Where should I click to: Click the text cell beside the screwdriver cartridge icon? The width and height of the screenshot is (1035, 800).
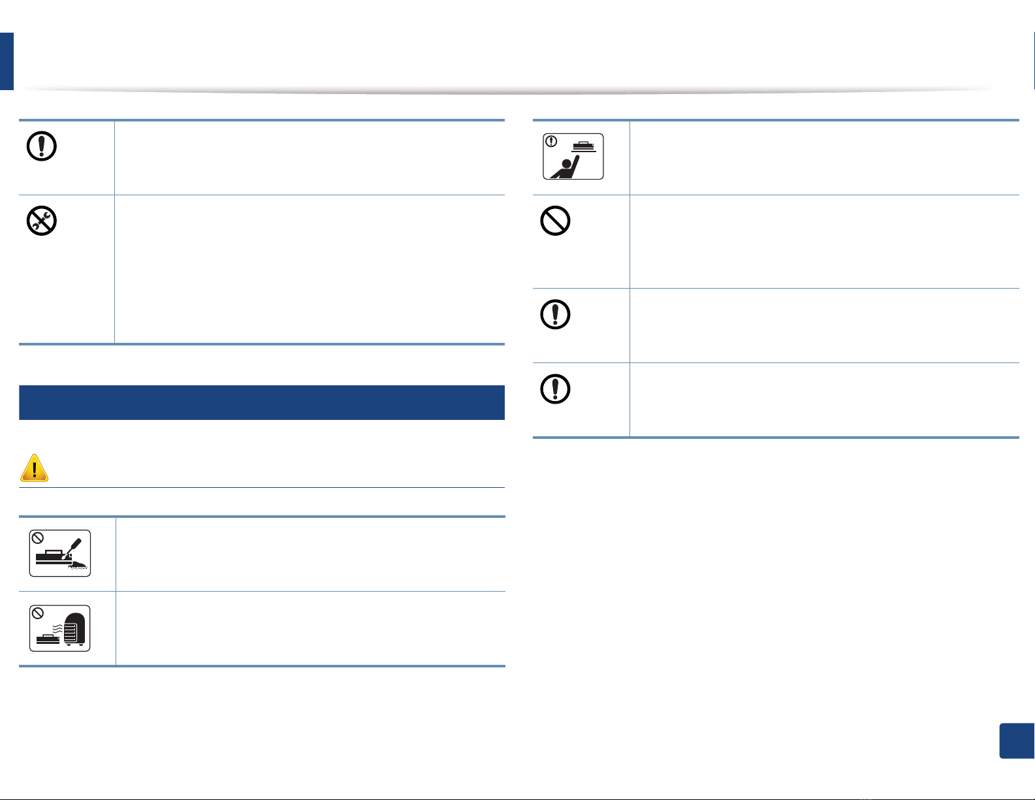coord(310,554)
